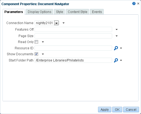Click the OK button
The image size is (141, 114).
click(x=117, y=110)
